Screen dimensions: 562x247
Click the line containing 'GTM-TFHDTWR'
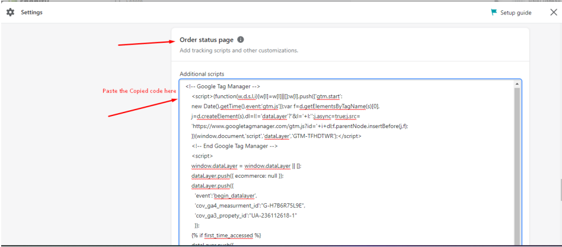pyautogui.click(x=276, y=136)
